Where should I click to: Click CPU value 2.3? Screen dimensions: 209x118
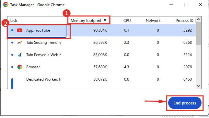(x=126, y=43)
